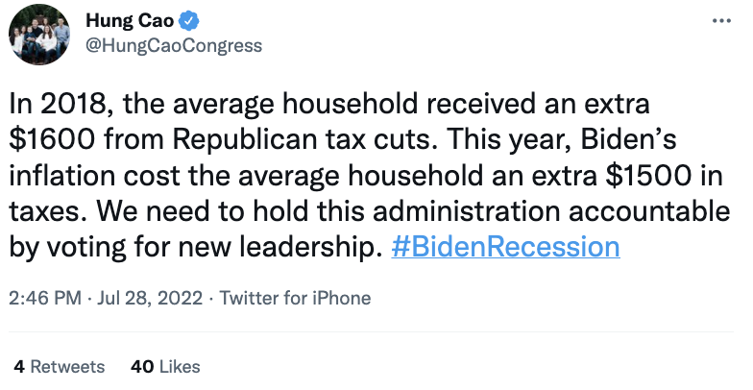Click the Hung Cao display name
Image resolution: width=753 pixels, height=390 pixels.
point(130,21)
